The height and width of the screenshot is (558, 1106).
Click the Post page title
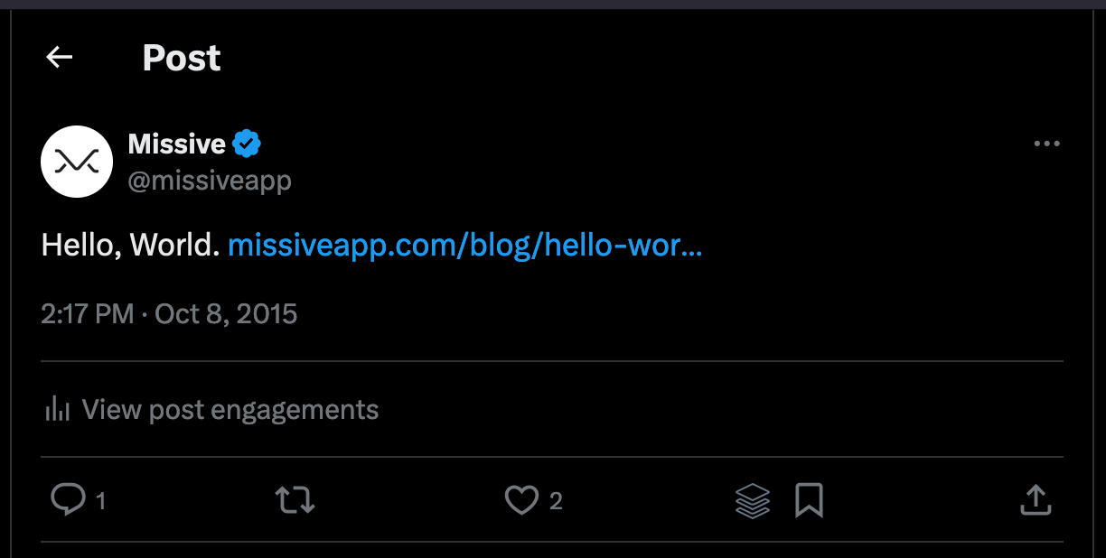click(181, 57)
